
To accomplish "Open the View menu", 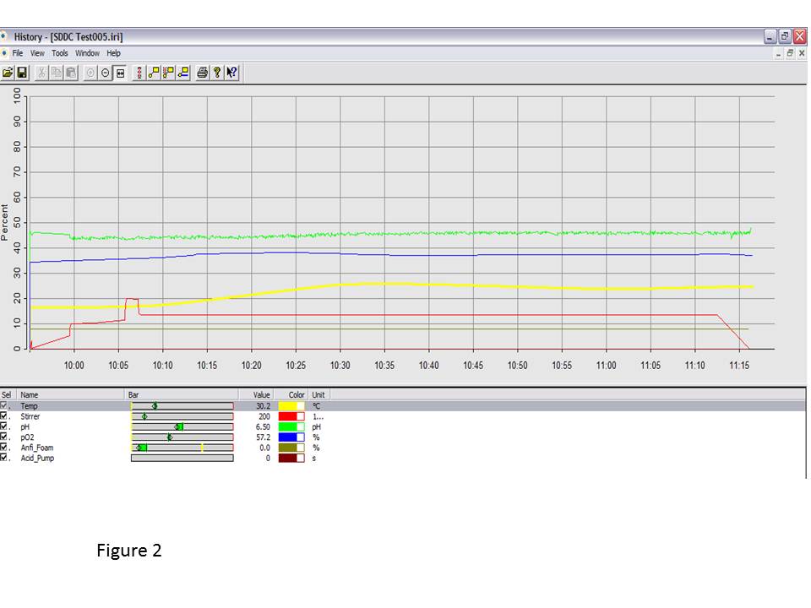I will pos(38,53).
